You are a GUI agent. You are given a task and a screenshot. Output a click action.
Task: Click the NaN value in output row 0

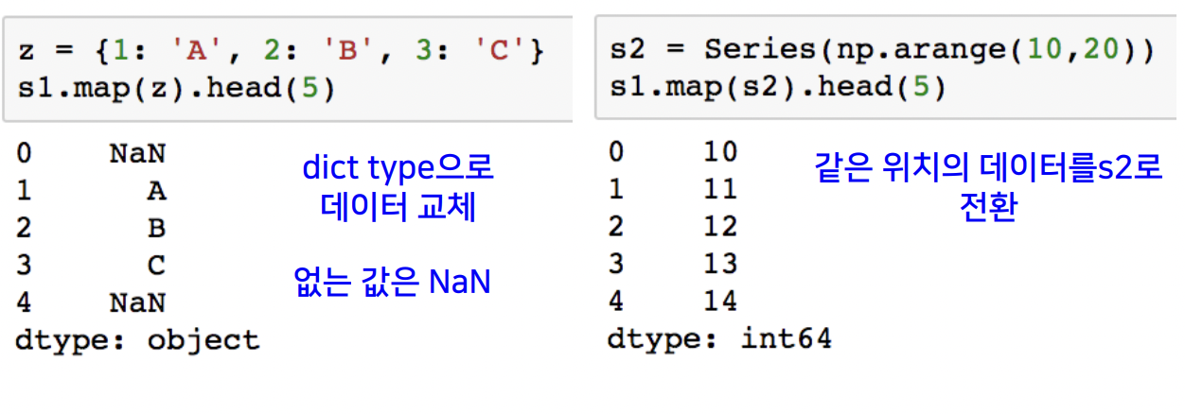(x=138, y=154)
